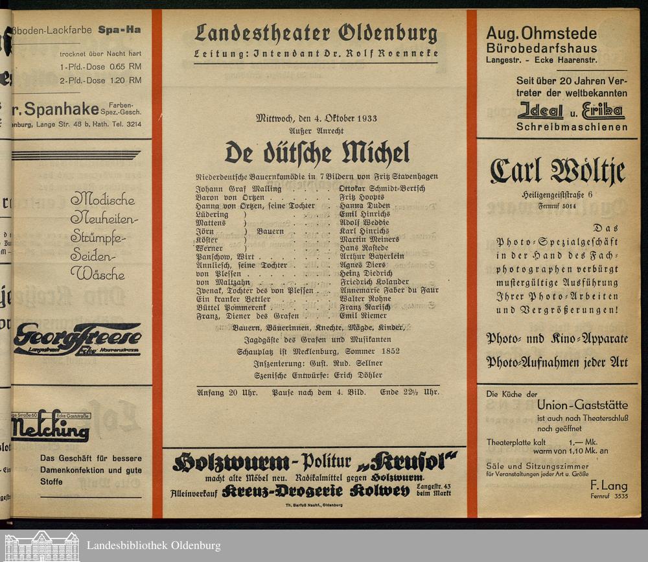
Task: Click the Kreuz-Drogerie Kolwey text
Action: [x=316, y=491]
